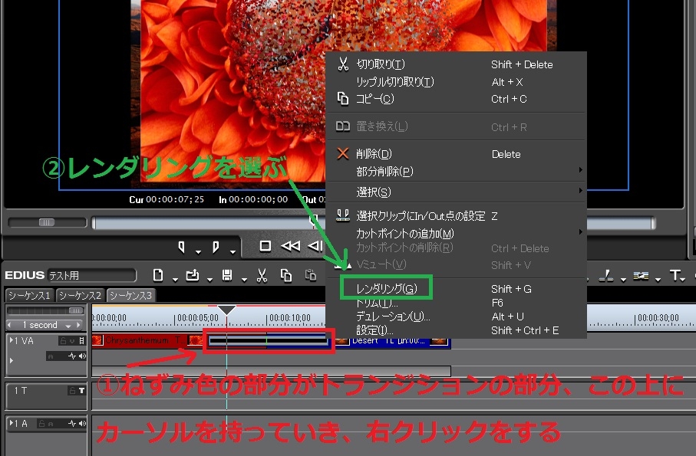
Task: Toggle waveform display on 1 VA audio row
Action: [x=72, y=356]
